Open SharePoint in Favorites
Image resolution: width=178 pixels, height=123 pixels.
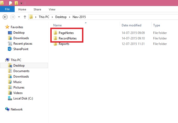click(x=21, y=49)
